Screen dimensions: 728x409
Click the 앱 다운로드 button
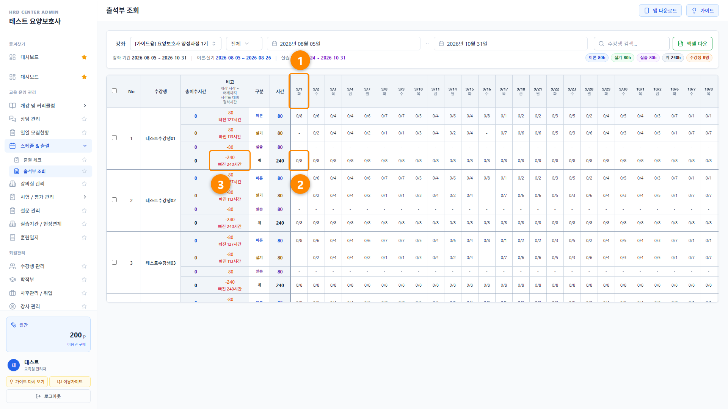tap(660, 11)
